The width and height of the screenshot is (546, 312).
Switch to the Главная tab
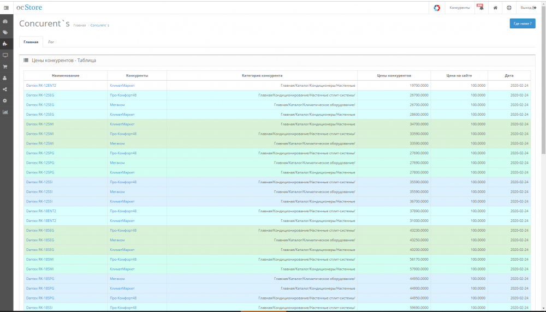point(31,42)
